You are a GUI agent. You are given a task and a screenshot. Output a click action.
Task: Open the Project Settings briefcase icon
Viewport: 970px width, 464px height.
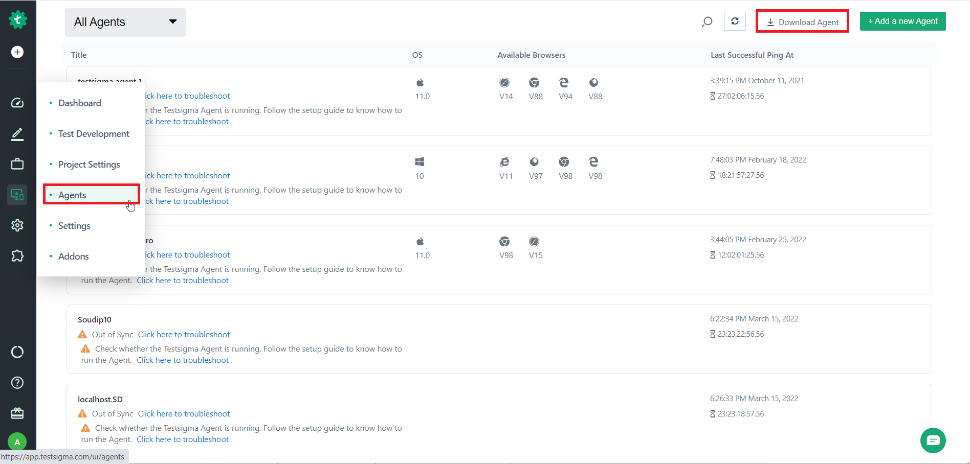pyautogui.click(x=17, y=164)
